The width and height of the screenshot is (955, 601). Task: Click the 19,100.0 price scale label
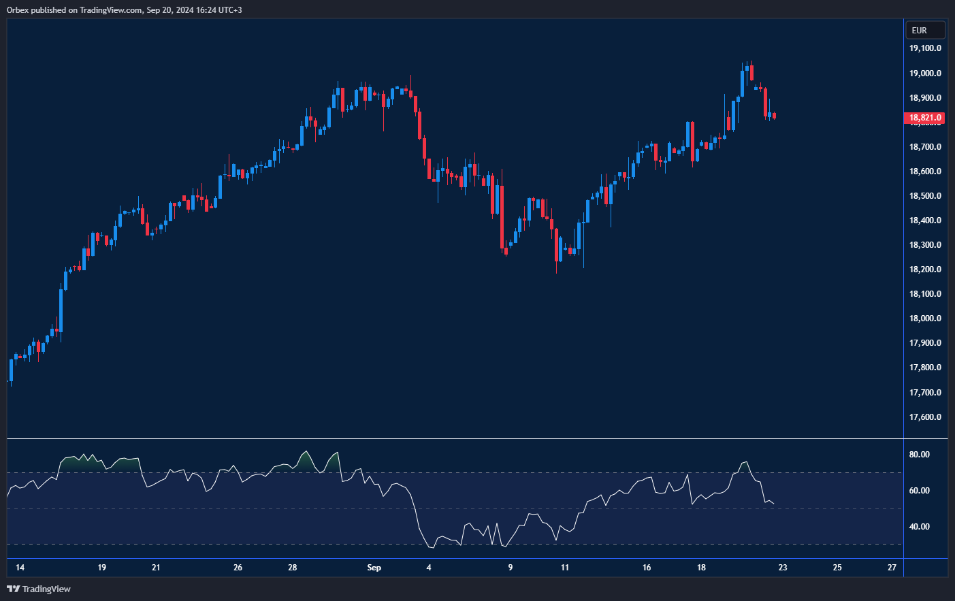point(925,48)
